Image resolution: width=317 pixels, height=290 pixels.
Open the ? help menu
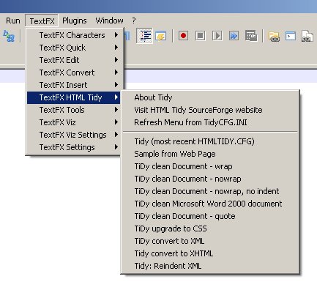point(134,21)
